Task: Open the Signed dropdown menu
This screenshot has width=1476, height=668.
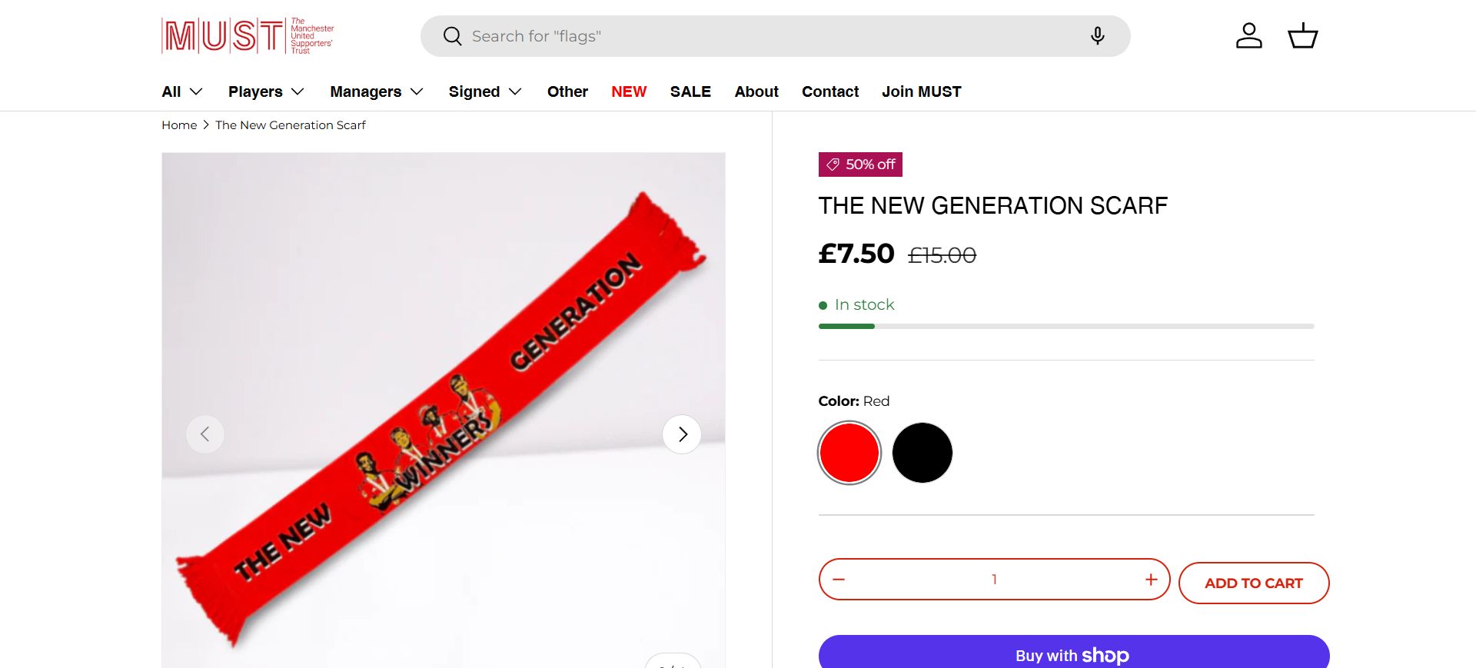Action: [x=485, y=91]
